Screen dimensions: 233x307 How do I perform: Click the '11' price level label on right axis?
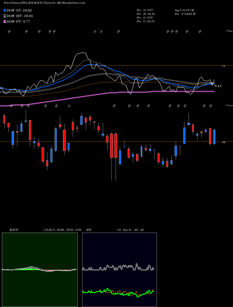[x=223, y=66]
